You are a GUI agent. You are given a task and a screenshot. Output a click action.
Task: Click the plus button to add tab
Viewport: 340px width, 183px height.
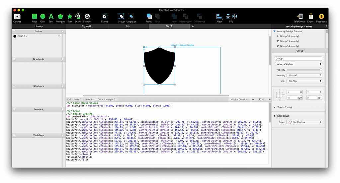(x=193, y=26)
